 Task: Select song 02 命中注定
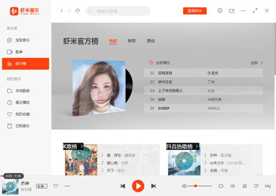(203, 82)
